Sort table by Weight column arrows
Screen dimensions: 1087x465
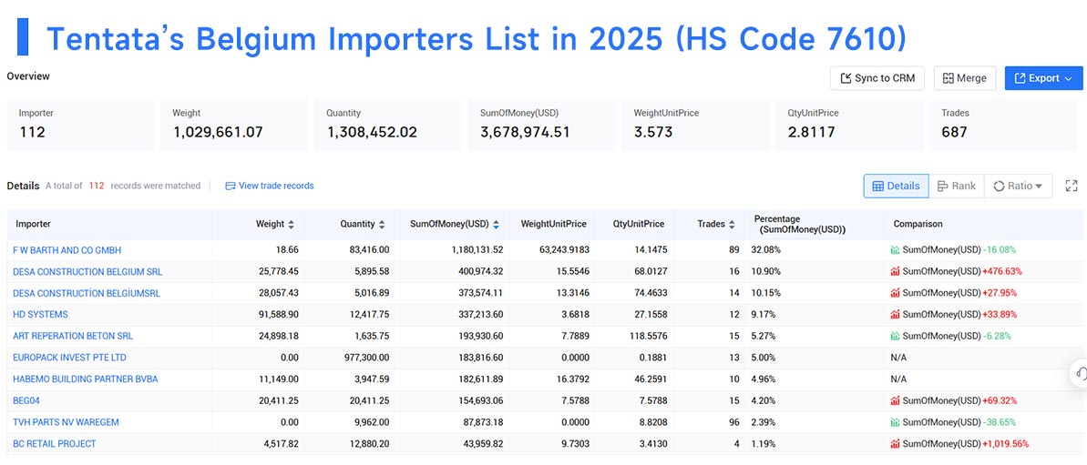pos(292,224)
